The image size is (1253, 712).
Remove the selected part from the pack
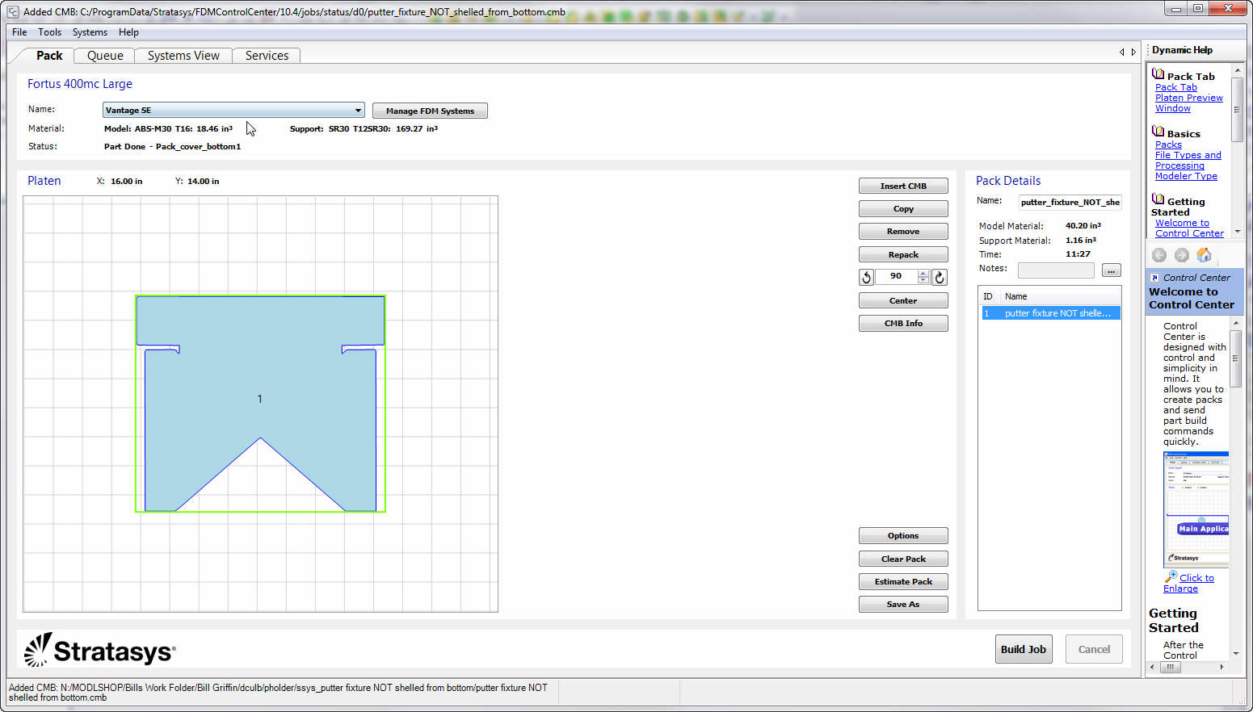point(903,232)
